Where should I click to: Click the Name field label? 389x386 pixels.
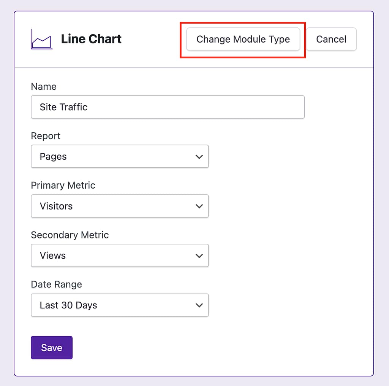coord(43,87)
